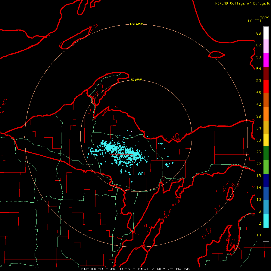This screenshot has height=271, width=271.
Task: Click the dark red (maroon) legend swatch
Action: 266,73
